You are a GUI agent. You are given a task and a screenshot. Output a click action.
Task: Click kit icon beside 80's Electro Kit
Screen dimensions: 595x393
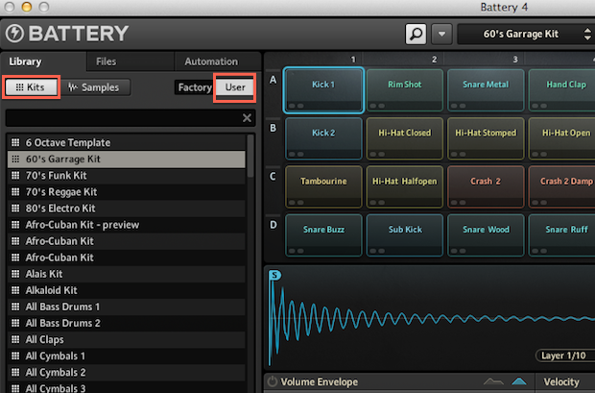click(x=15, y=208)
